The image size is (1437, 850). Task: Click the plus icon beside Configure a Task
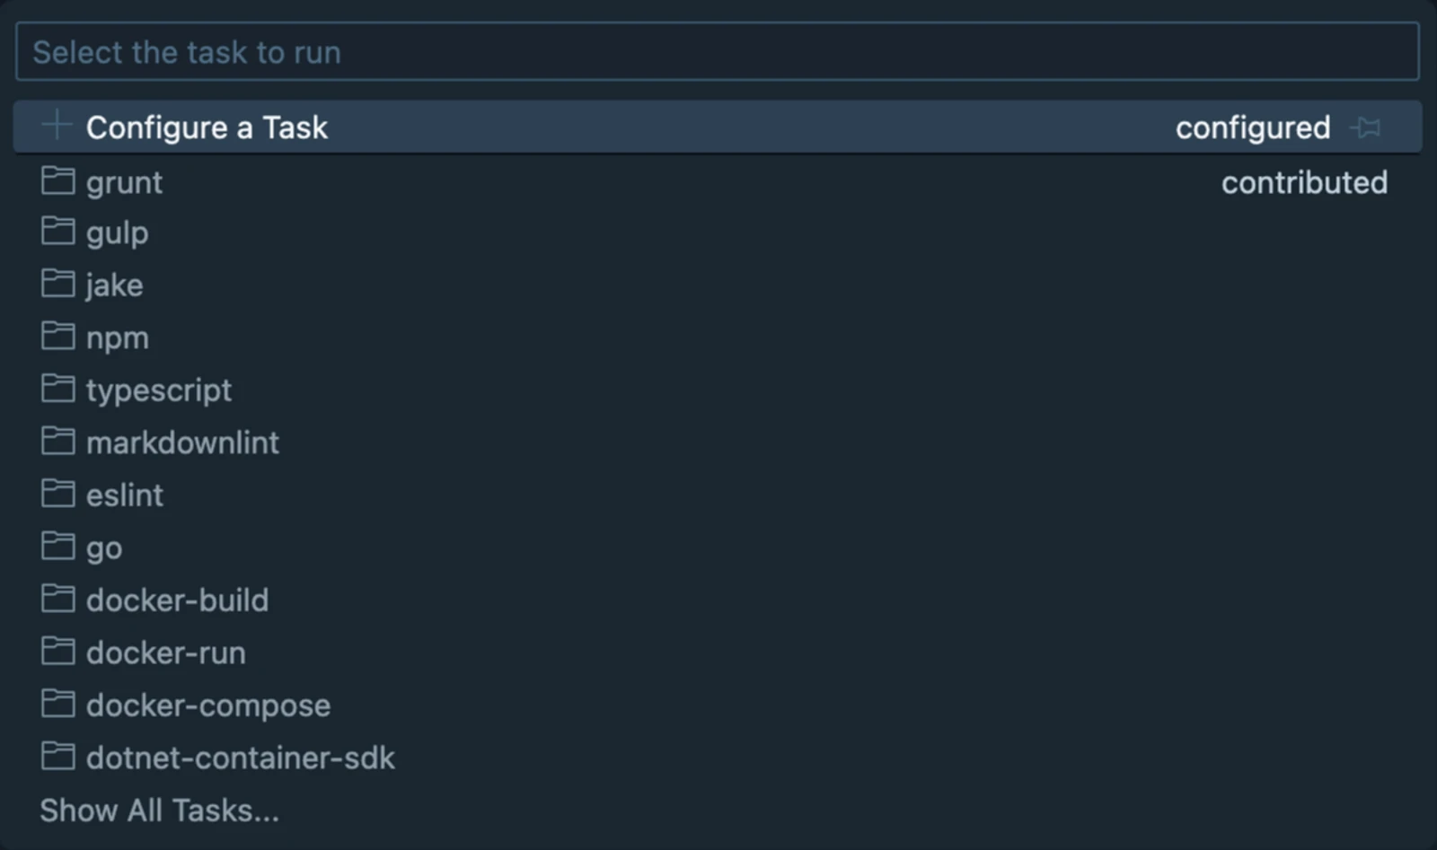coord(57,126)
